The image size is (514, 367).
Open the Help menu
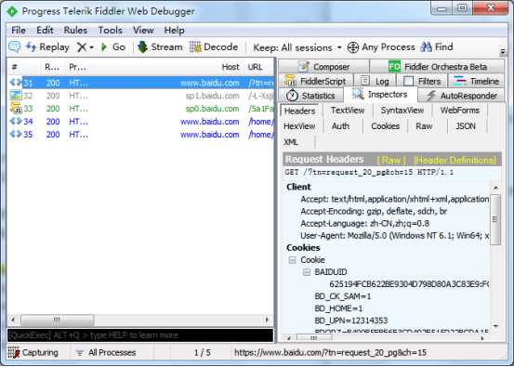[174, 30]
